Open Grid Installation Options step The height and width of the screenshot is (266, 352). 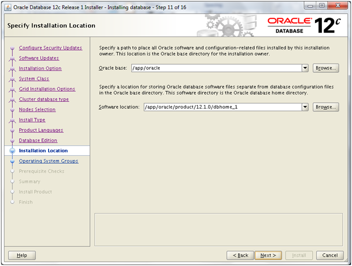point(47,89)
